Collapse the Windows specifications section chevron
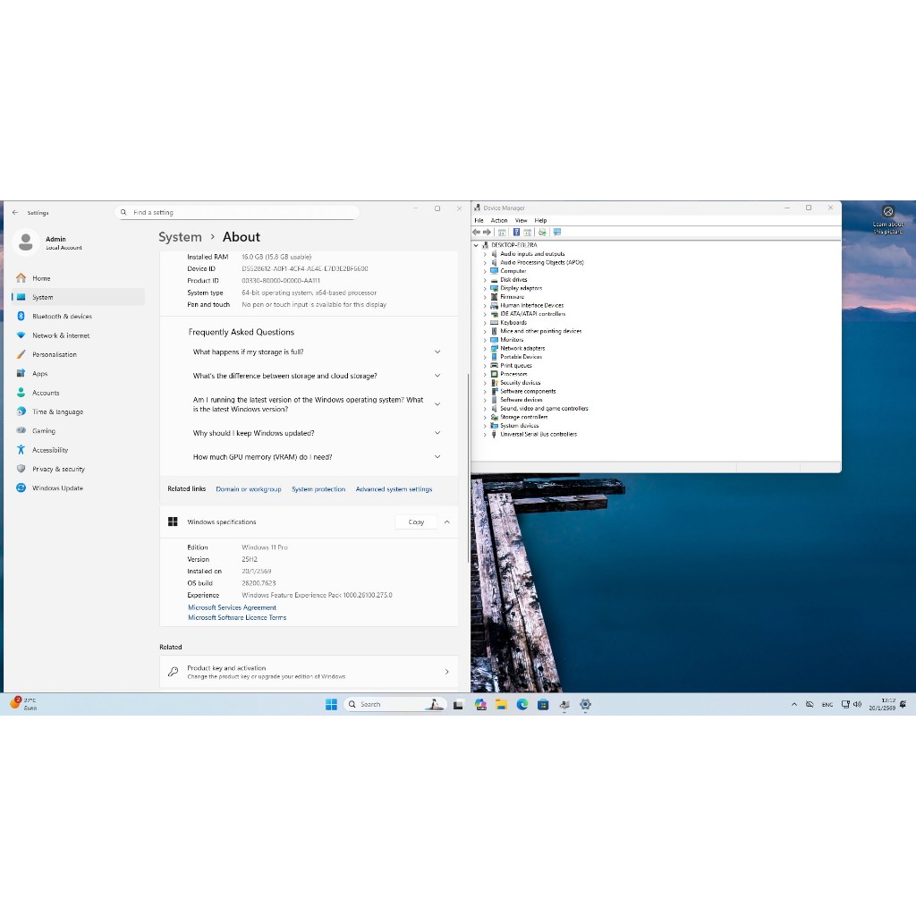Screen dimensions: 916x916 click(447, 522)
